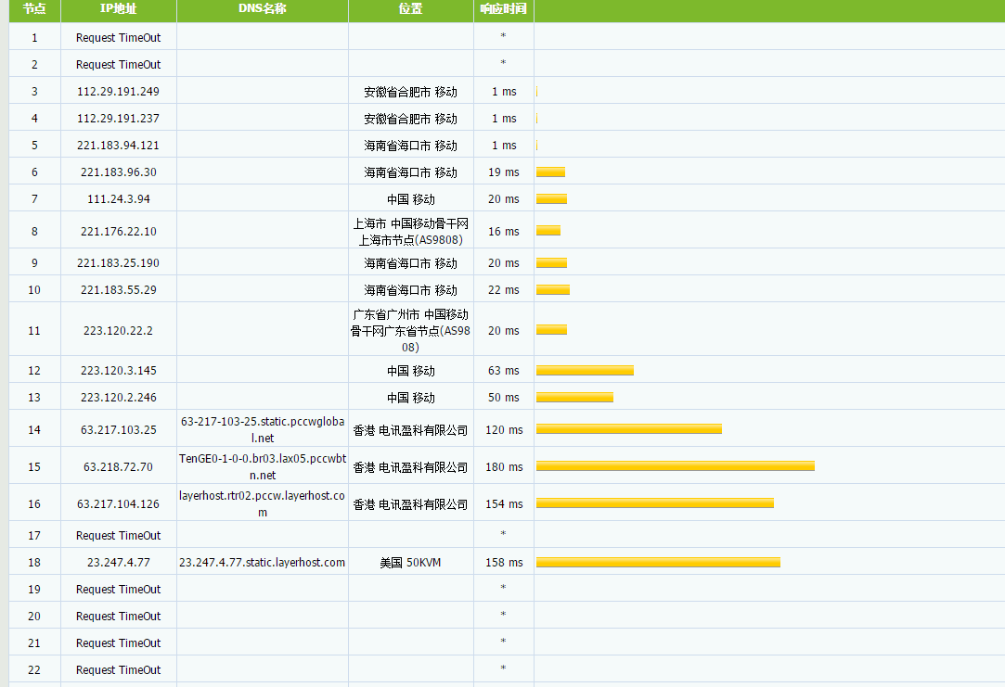
Task: Click location 中国 移动 in row 7
Action: click(x=411, y=199)
